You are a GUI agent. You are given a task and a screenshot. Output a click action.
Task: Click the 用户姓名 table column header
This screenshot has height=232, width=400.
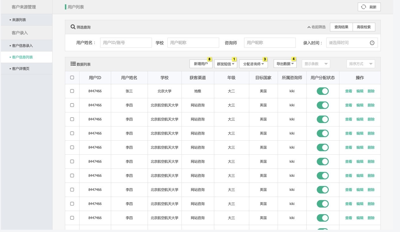[x=129, y=78]
